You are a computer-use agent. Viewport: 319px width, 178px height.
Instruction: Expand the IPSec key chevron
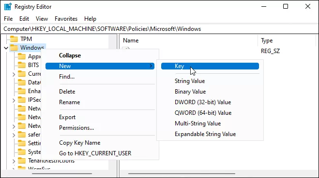click(x=14, y=100)
